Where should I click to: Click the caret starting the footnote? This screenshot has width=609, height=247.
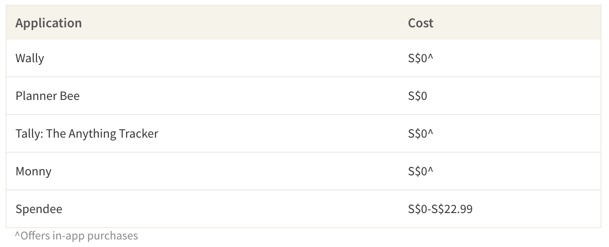17,235
